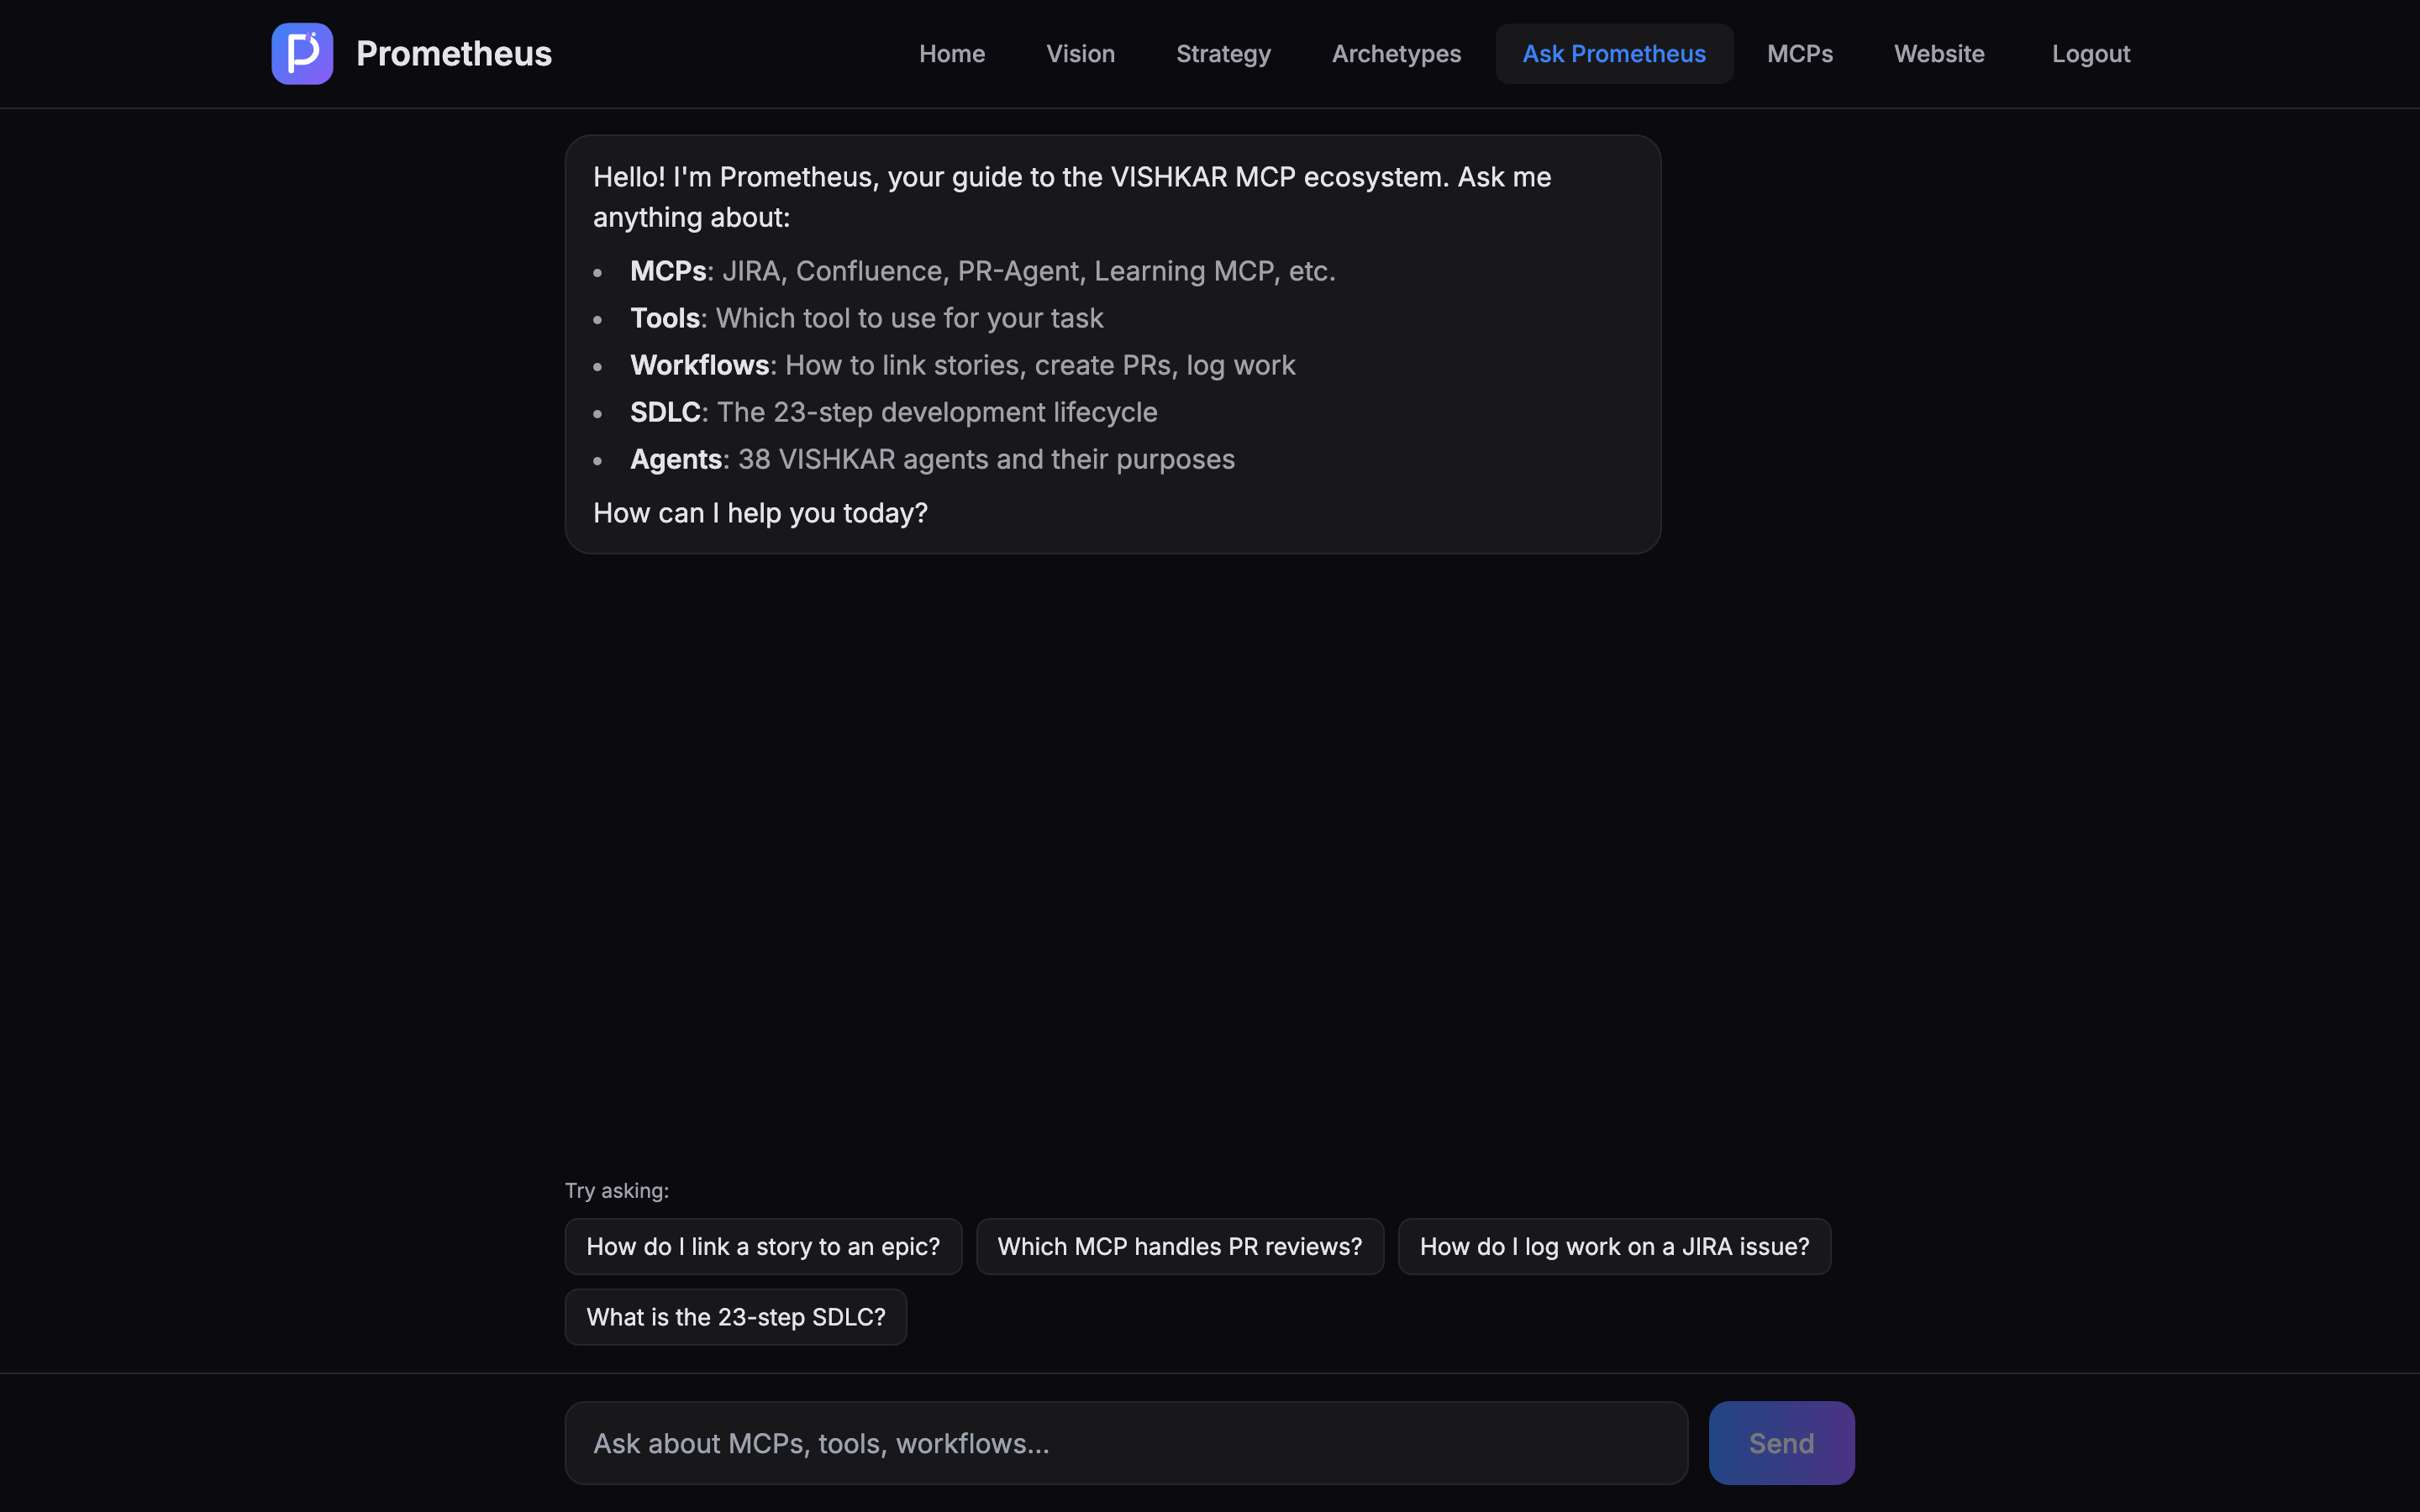Click the greeting message bubble from Prometheus
The width and height of the screenshot is (2420, 1512).
pyautogui.click(x=1112, y=343)
